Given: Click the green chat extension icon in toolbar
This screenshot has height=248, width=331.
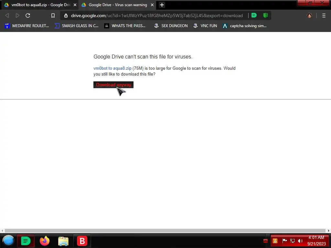Looking at the screenshot, I should [x=254, y=15].
